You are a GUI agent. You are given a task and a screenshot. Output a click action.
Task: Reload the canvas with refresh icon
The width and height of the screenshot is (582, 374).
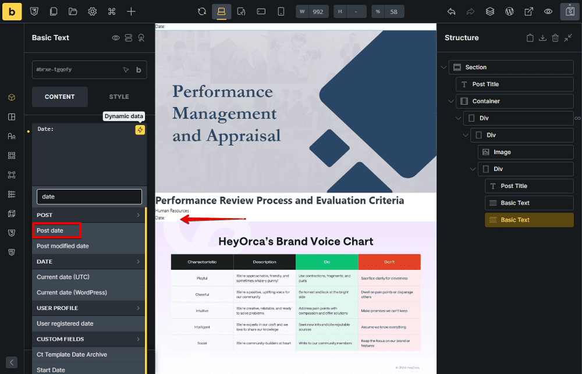click(x=202, y=12)
